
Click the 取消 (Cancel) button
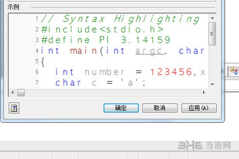(x=160, y=108)
